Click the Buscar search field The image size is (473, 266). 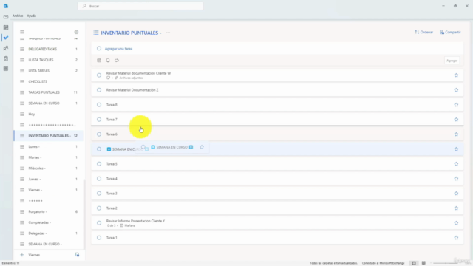tap(140, 6)
